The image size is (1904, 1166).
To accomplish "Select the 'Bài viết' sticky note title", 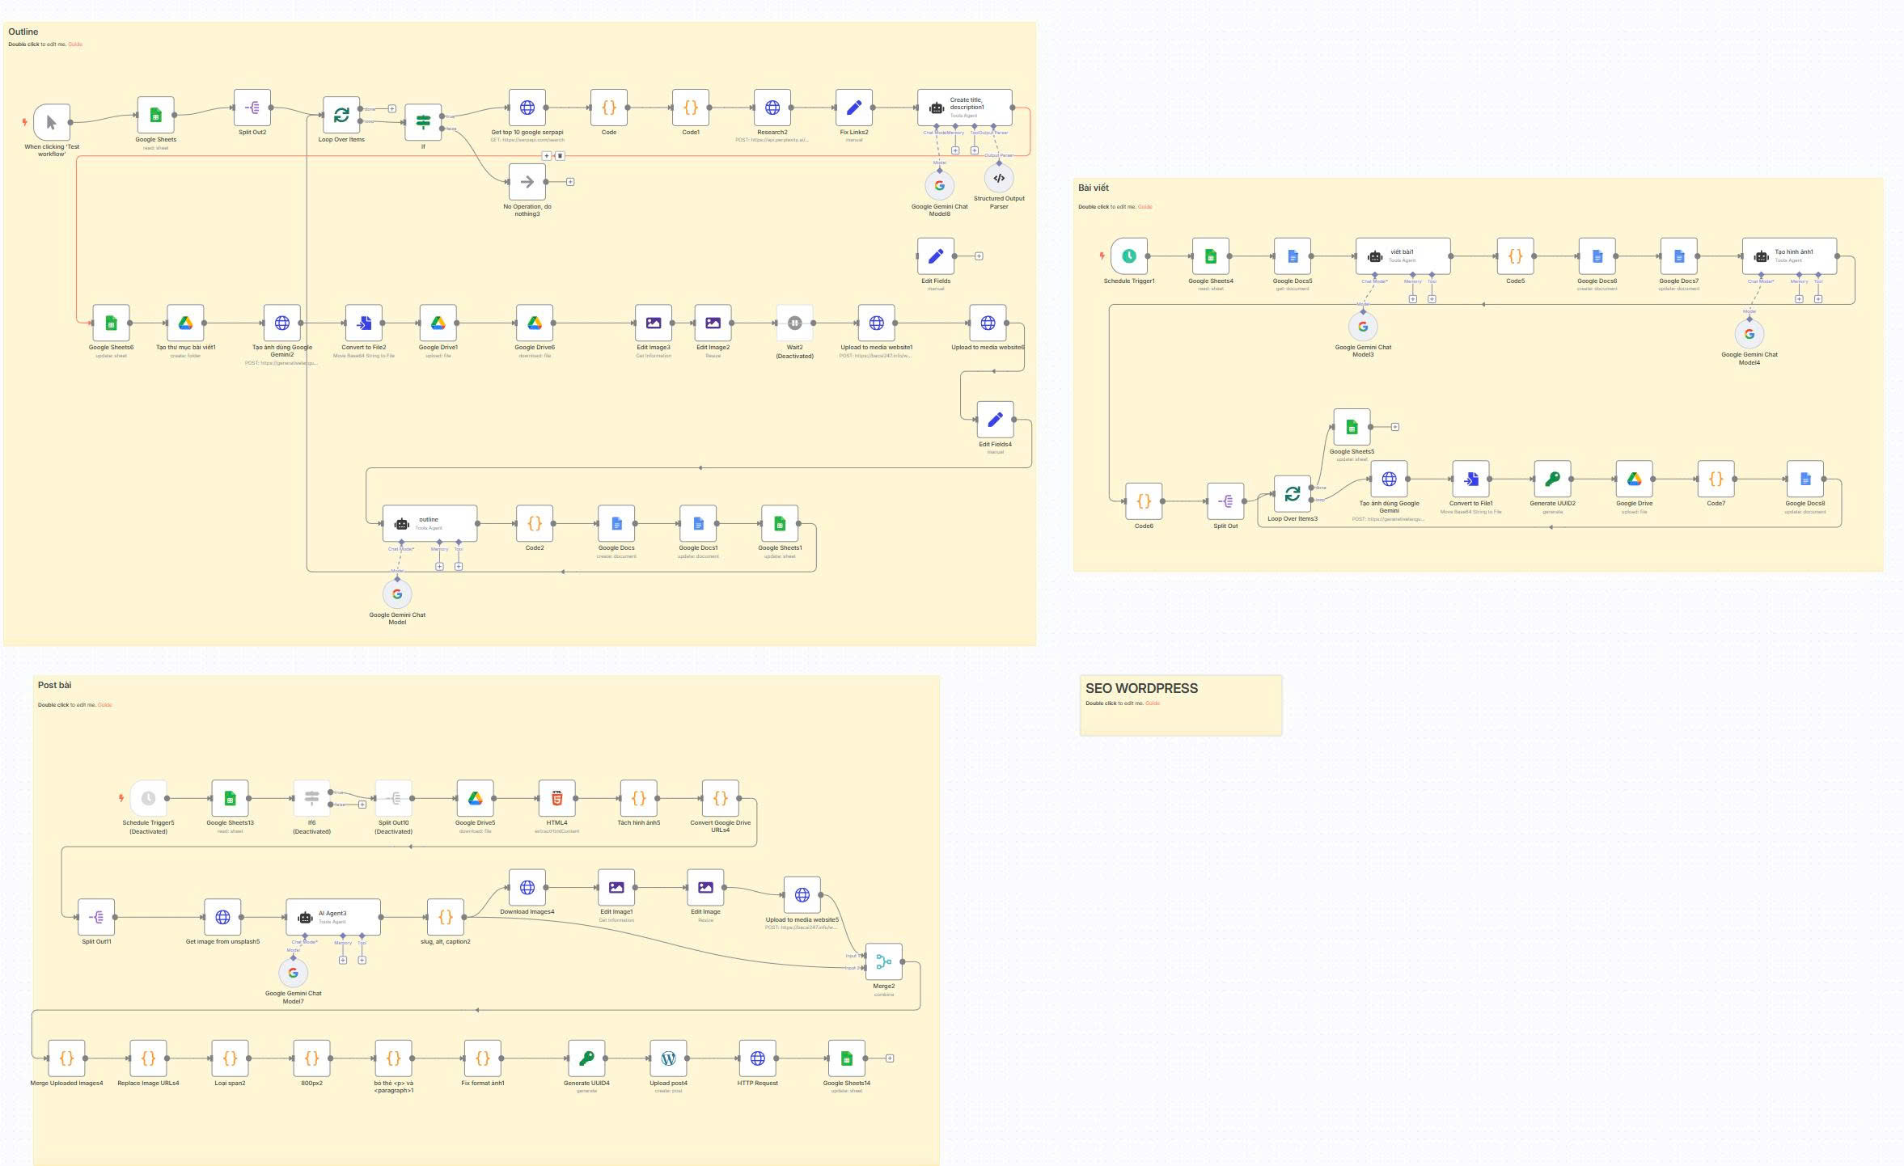I will coord(1093,188).
